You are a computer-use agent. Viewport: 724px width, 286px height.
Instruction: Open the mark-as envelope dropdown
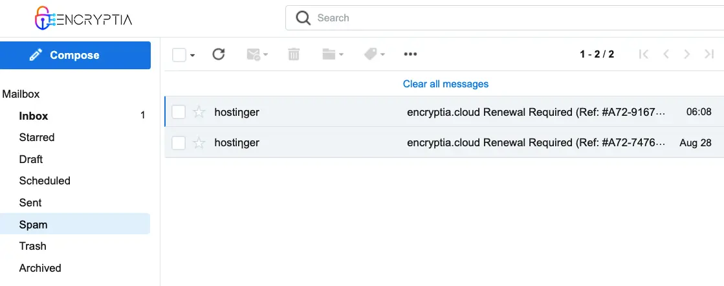point(257,54)
